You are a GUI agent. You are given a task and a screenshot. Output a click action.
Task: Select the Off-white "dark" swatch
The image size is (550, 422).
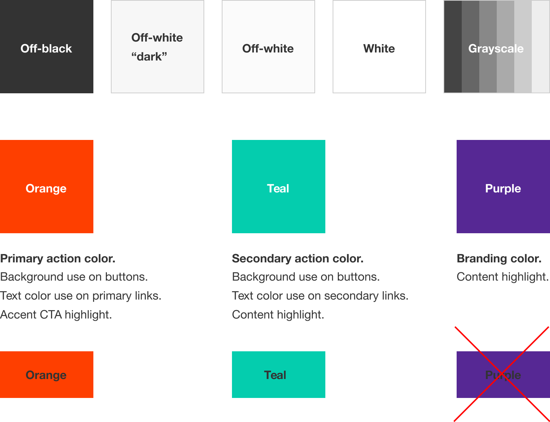click(158, 47)
